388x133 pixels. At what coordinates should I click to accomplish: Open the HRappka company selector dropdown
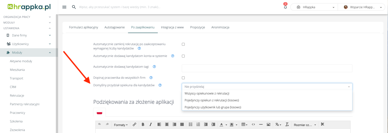coord(314,7)
